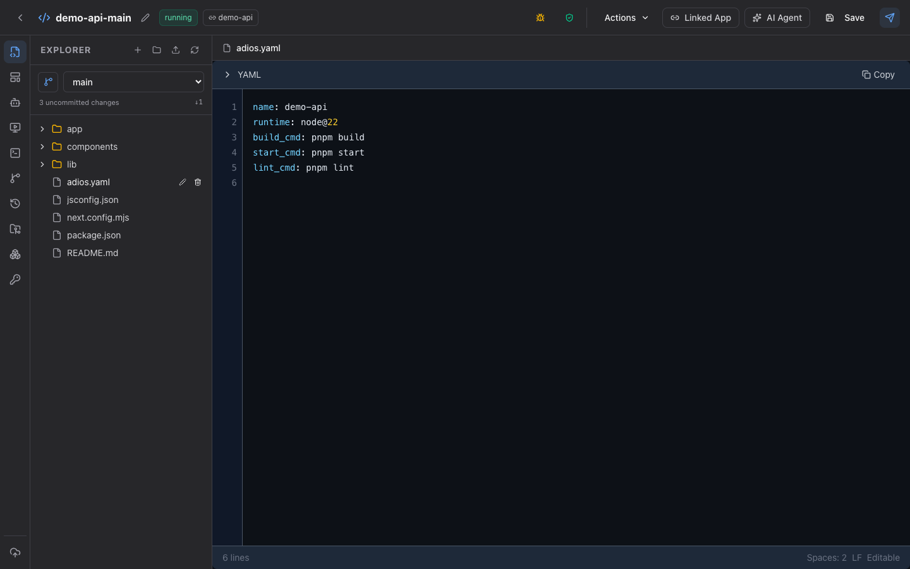The width and height of the screenshot is (910, 569).
Task: Open the layout templates sidebar icon
Action: coord(15,77)
